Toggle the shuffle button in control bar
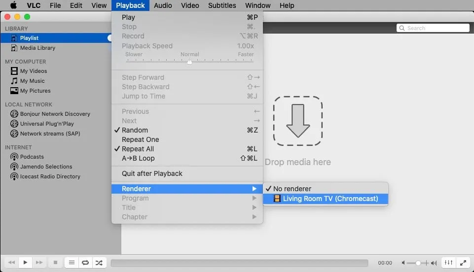This screenshot has width=474, height=272. (99, 263)
